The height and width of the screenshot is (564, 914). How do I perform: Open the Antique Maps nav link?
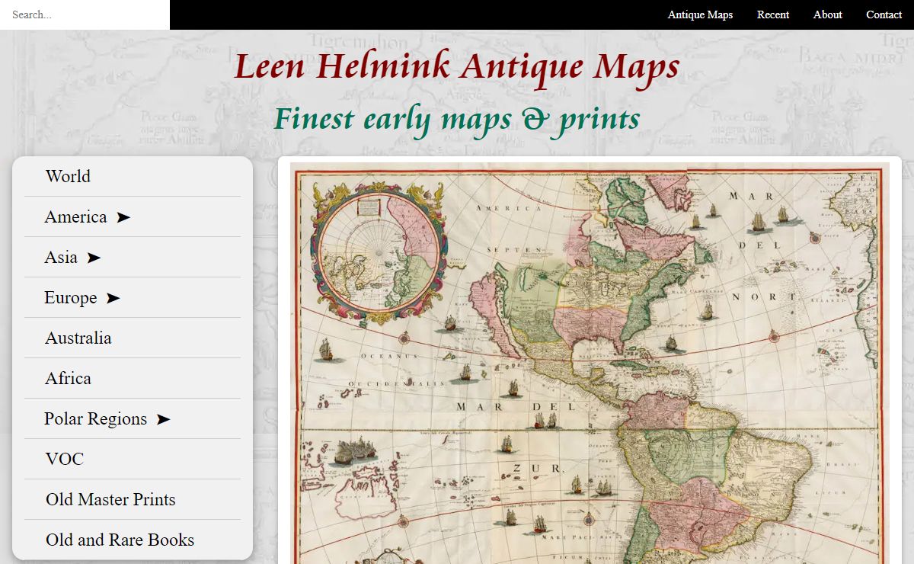(700, 14)
